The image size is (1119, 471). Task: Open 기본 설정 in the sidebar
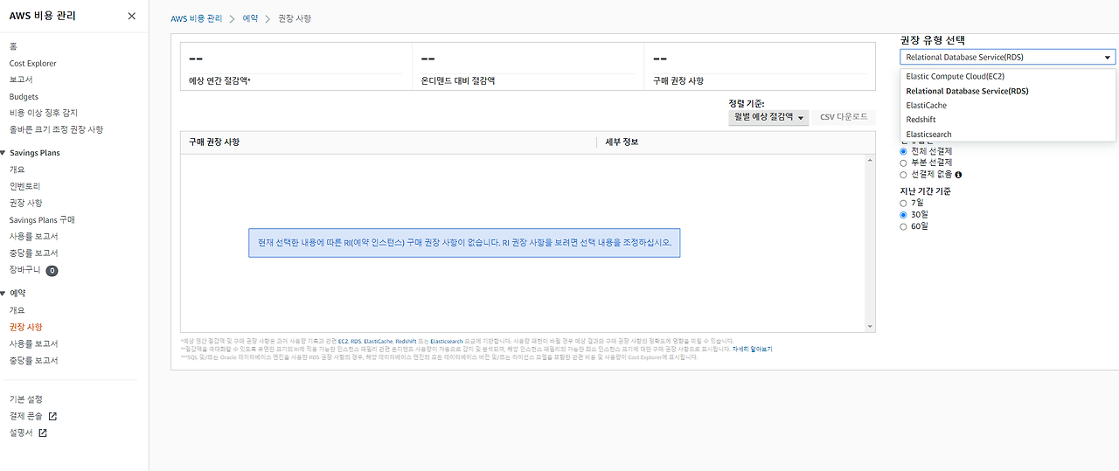point(25,399)
